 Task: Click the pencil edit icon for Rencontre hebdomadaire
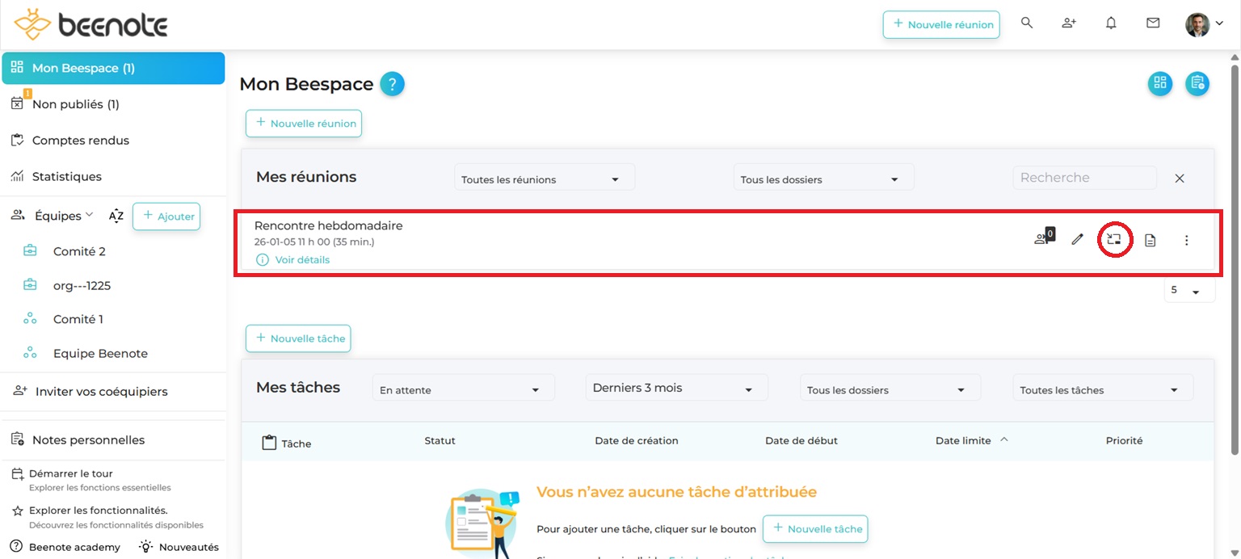(1077, 240)
